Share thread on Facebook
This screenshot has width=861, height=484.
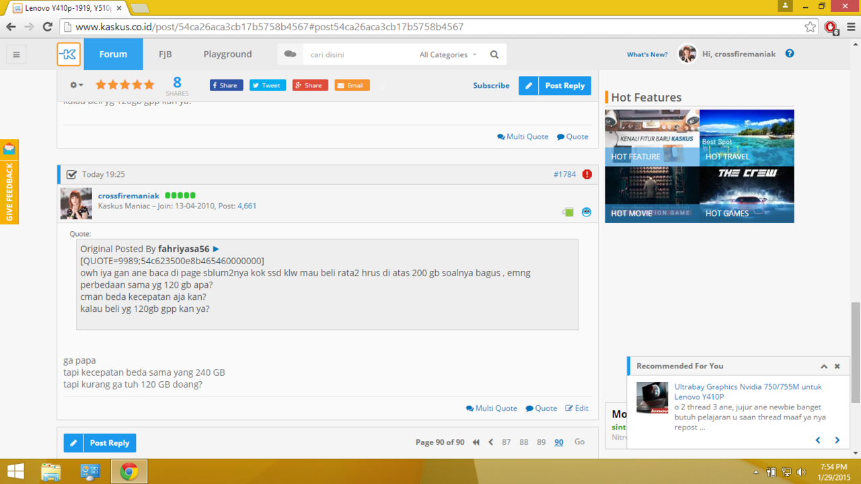[x=226, y=85]
